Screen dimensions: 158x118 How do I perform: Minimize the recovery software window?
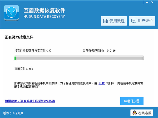(147, 2)
